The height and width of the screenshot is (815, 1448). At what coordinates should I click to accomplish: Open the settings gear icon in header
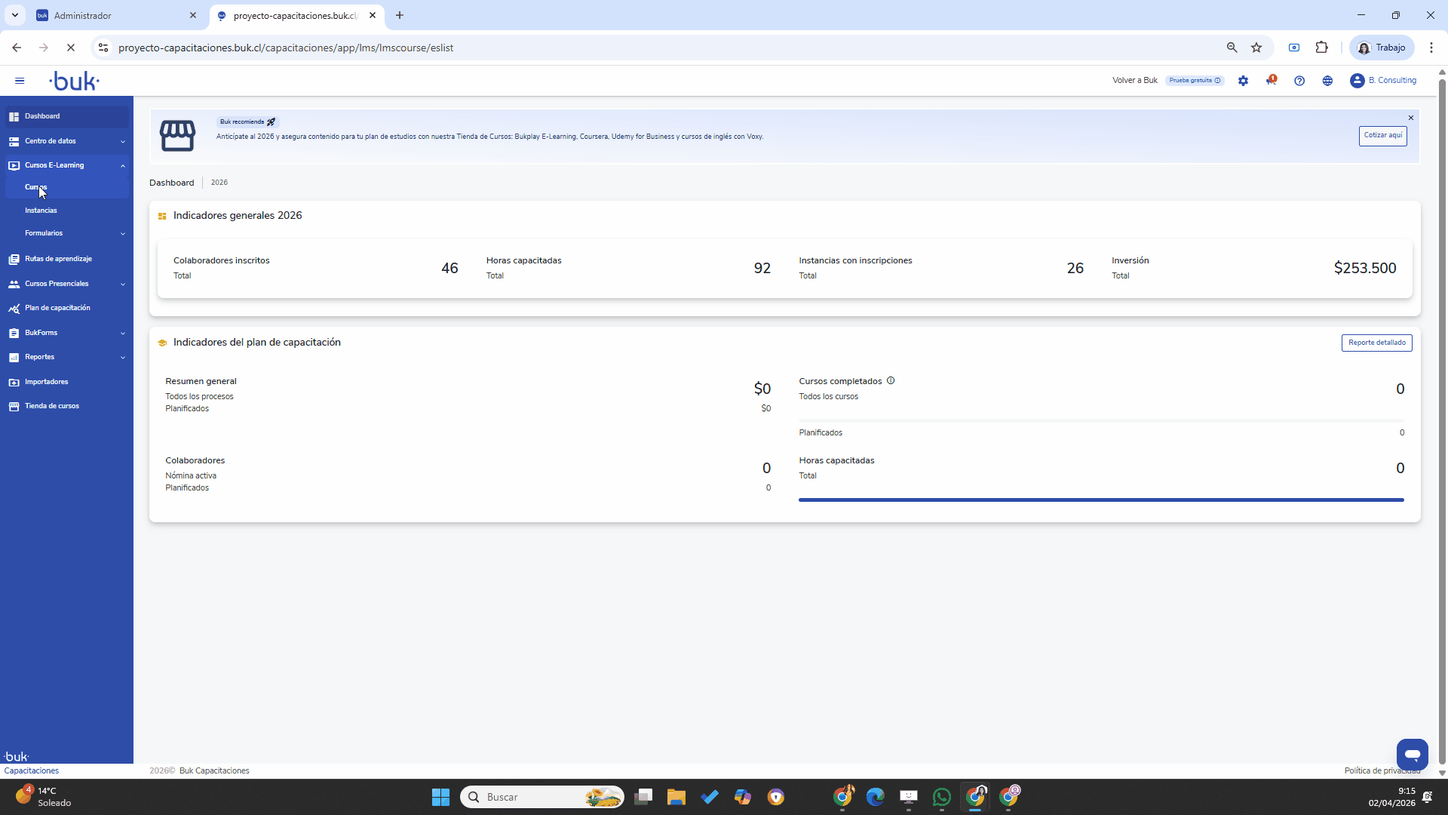point(1243,81)
